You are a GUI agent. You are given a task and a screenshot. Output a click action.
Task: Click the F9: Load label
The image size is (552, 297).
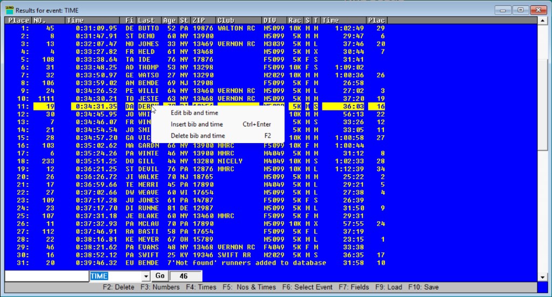388,287
